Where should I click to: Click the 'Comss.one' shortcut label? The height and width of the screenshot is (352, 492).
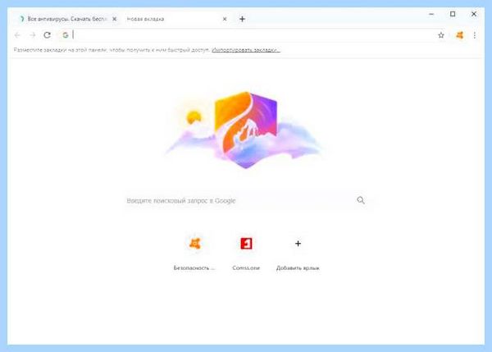coord(246,267)
